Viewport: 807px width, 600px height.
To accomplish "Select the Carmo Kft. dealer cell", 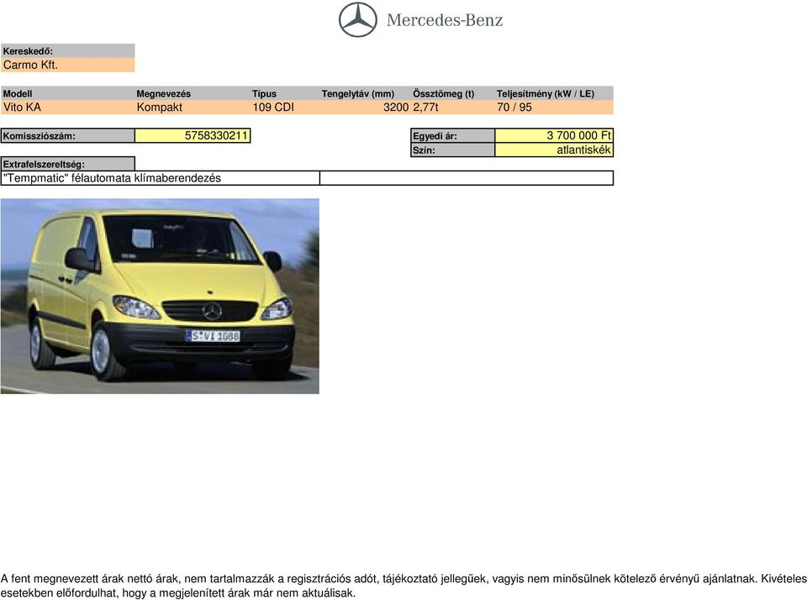I will pyautogui.click(x=67, y=65).
